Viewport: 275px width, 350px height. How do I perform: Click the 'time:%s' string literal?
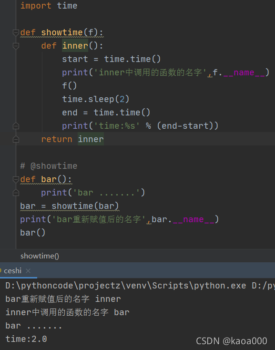117,126
